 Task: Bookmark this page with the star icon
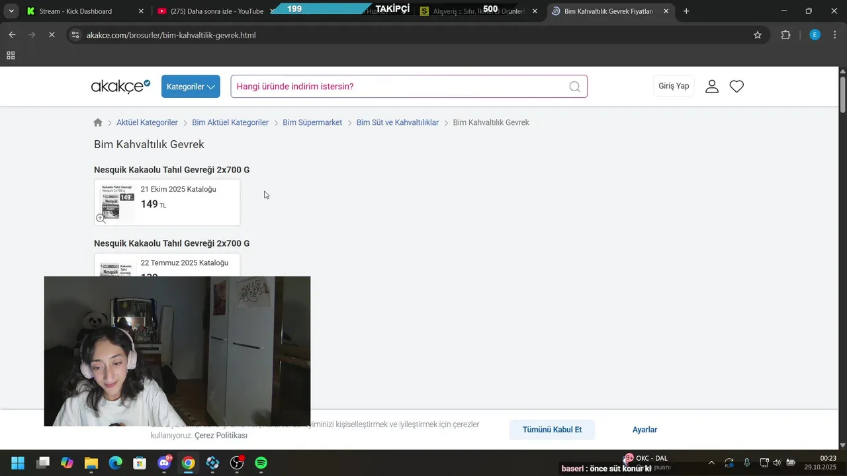click(758, 35)
